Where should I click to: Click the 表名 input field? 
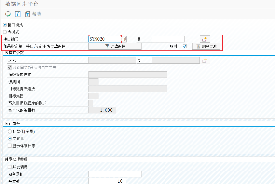coord(112,60)
